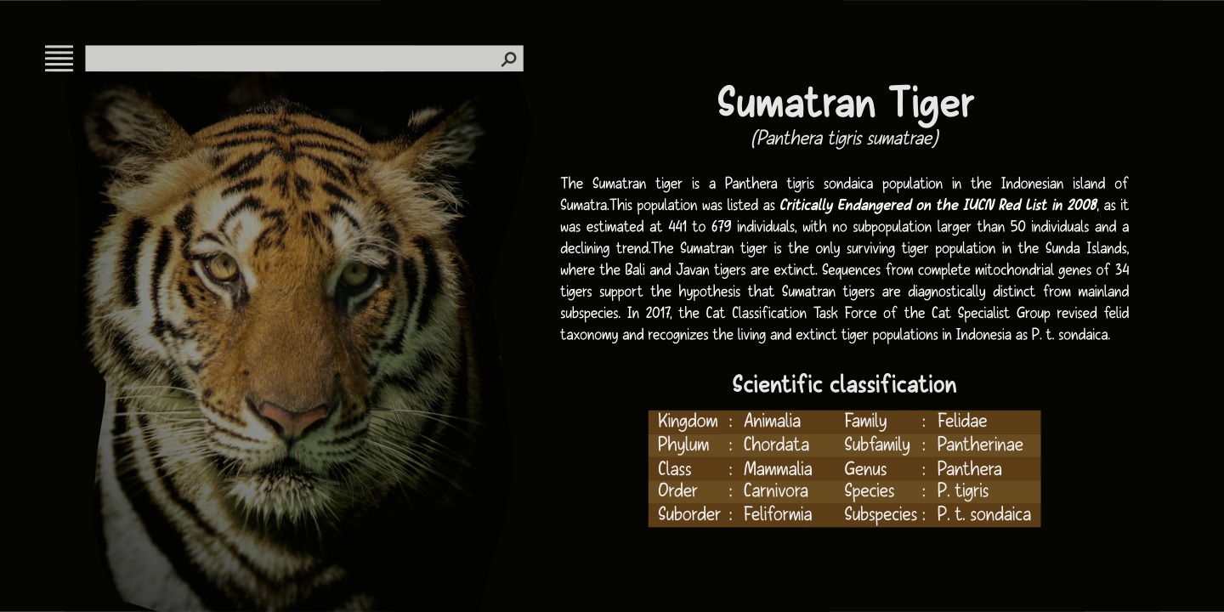Click the Subspecies label in the table

click(x=880, y=514)
